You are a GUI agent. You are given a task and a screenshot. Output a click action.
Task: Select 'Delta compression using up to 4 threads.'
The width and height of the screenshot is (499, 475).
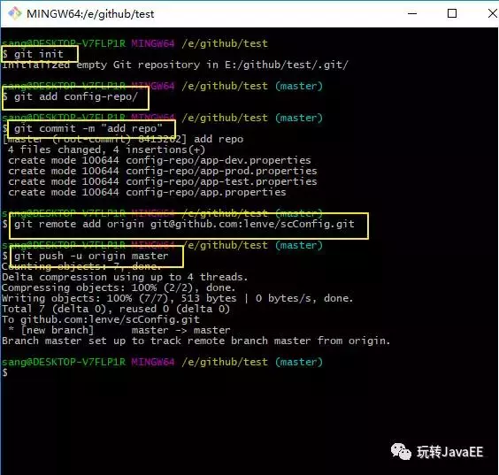[x=125, y=277]
